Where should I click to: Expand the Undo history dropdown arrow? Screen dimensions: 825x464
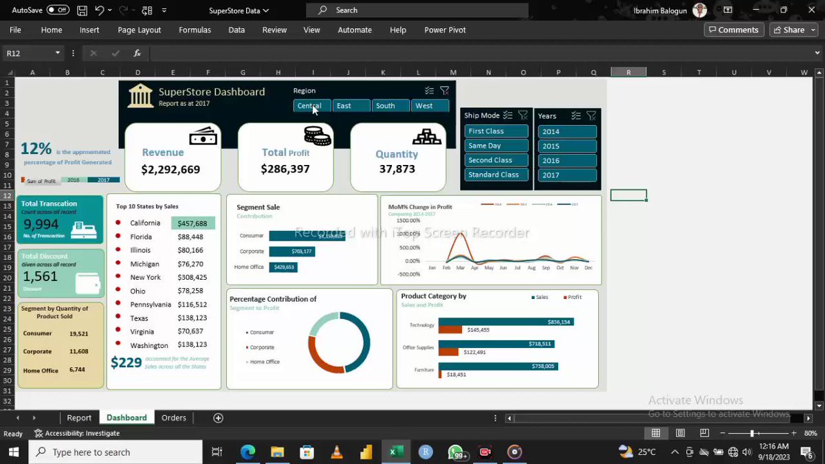[110, 10]
